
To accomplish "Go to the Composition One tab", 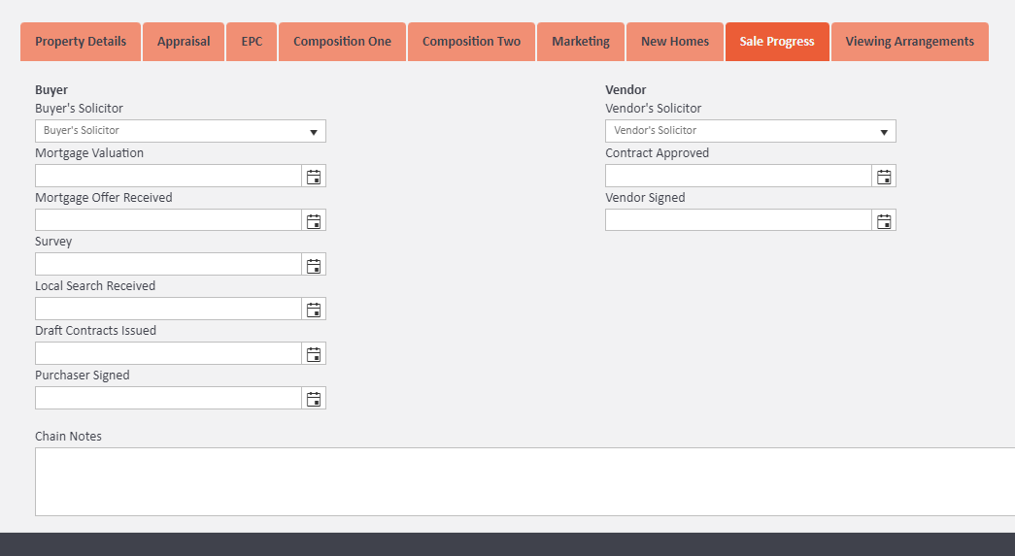I will [x=342, y=42].
